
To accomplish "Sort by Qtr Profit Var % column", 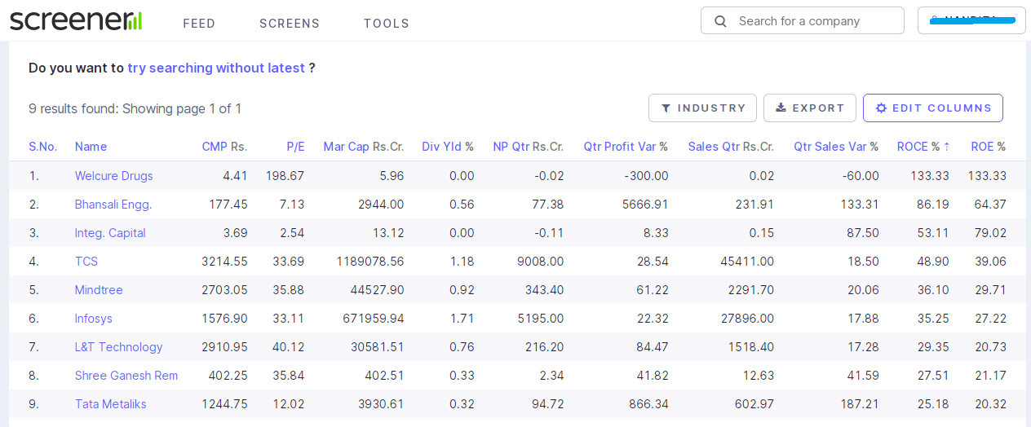I will click(626, 147).
